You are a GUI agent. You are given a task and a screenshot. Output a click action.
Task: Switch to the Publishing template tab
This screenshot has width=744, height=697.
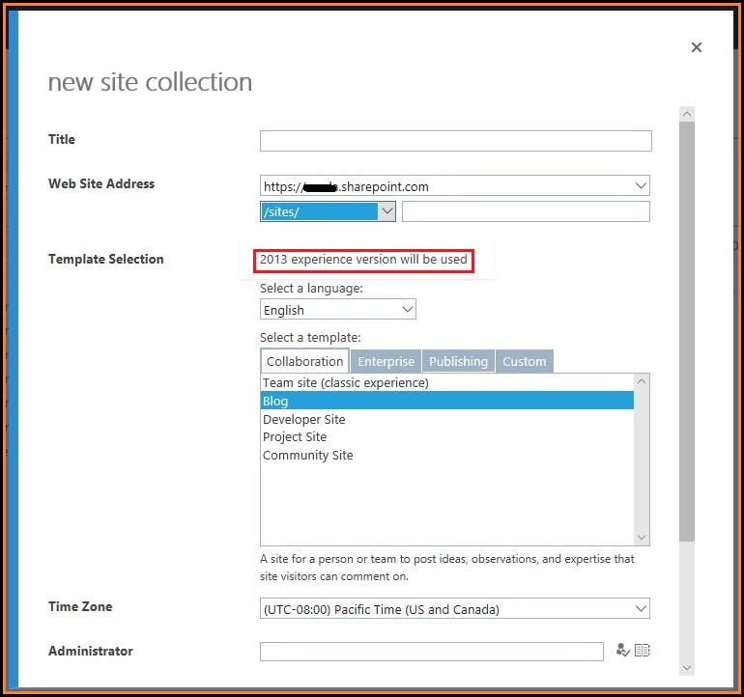[458, 362]
